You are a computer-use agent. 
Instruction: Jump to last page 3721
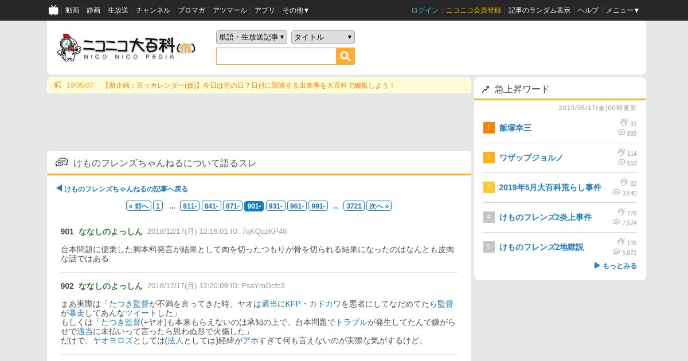pyautogui.click(x=354, y=206)
